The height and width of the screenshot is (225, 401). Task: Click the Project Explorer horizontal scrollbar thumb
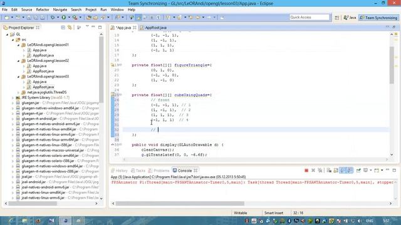(x=33, y=204)
